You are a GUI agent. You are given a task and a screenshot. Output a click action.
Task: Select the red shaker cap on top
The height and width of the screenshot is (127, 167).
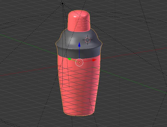coord(79,21)
